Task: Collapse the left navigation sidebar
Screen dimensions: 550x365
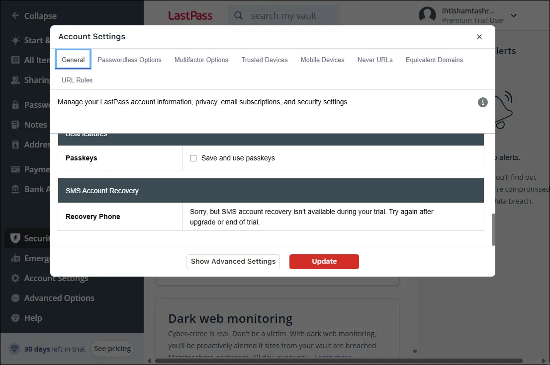Action: (35, 15)
